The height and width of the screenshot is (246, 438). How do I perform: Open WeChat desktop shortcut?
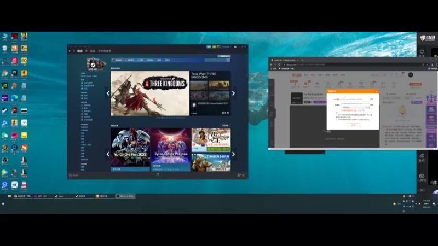click(5, 136)
